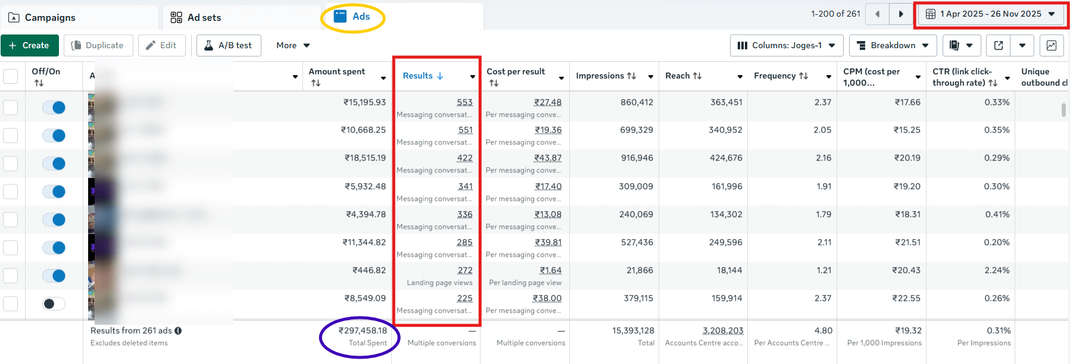1070x364 pixels.
Task: Expand the Breakdown dropdown
Action: (893, 45)
